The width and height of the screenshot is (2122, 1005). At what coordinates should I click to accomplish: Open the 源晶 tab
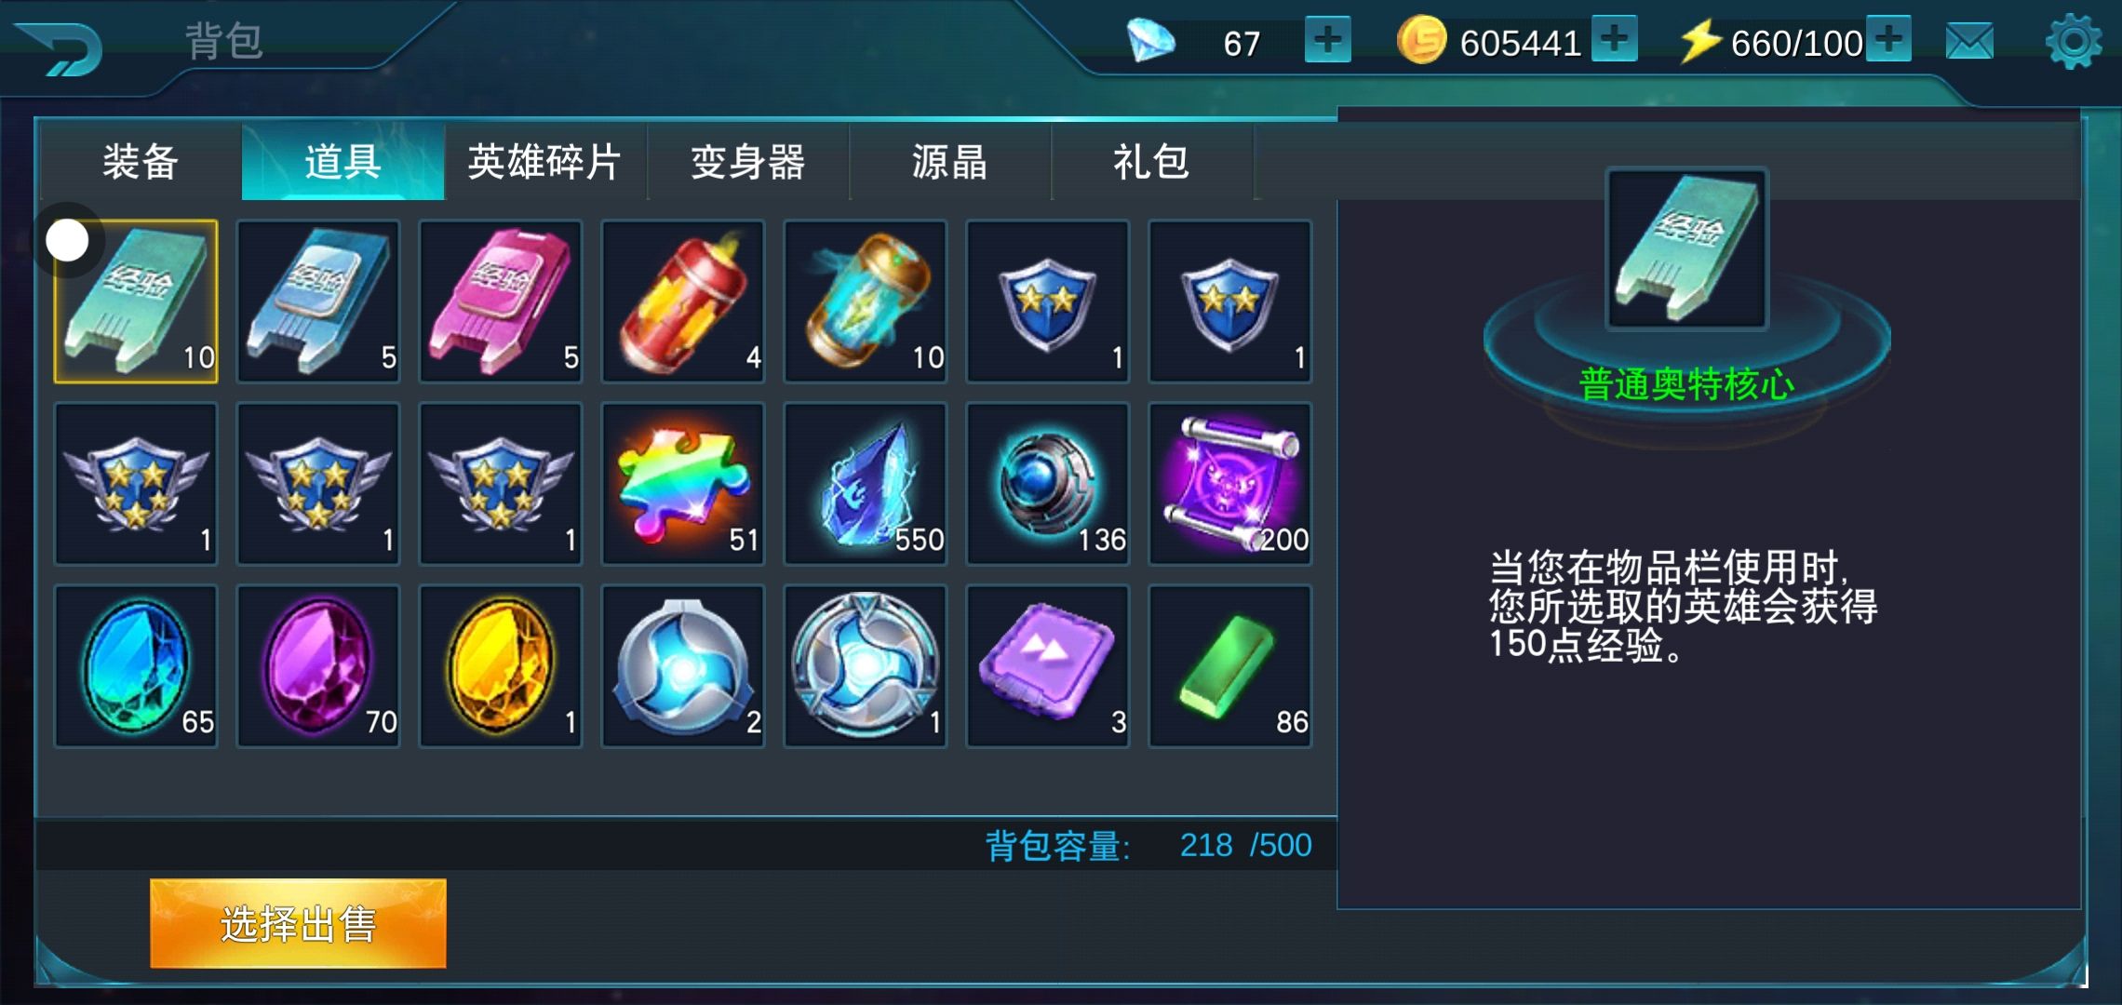point(950,162)
